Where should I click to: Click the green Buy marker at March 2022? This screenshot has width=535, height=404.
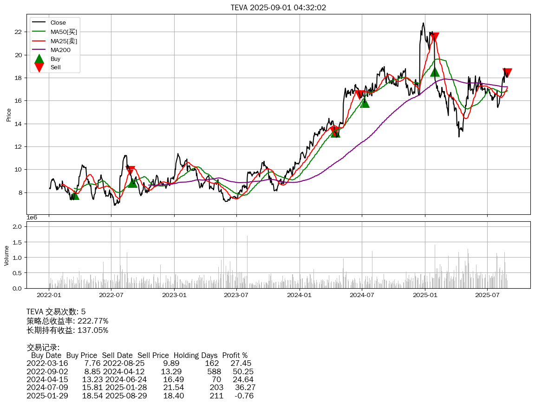[x=75, y=195]
